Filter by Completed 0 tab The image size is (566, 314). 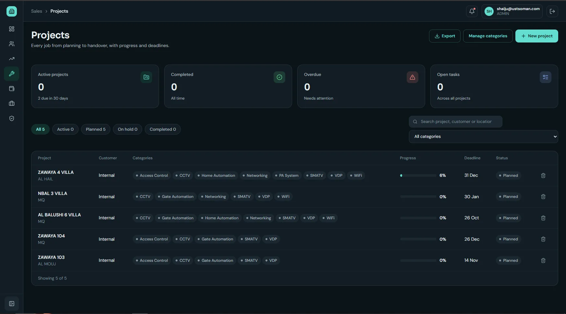point(163,129)
